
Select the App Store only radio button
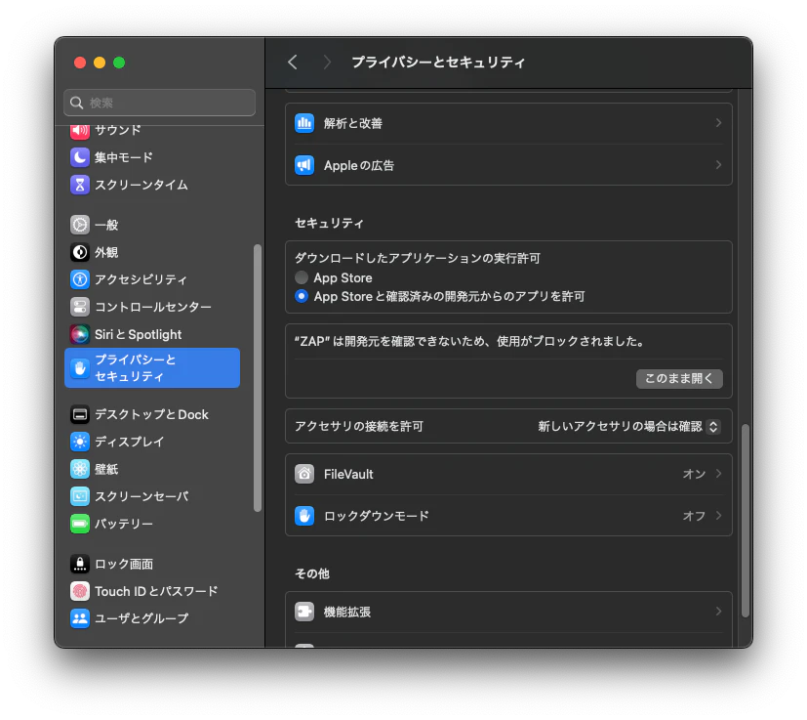pyautogui.click(x=302, y=277)
